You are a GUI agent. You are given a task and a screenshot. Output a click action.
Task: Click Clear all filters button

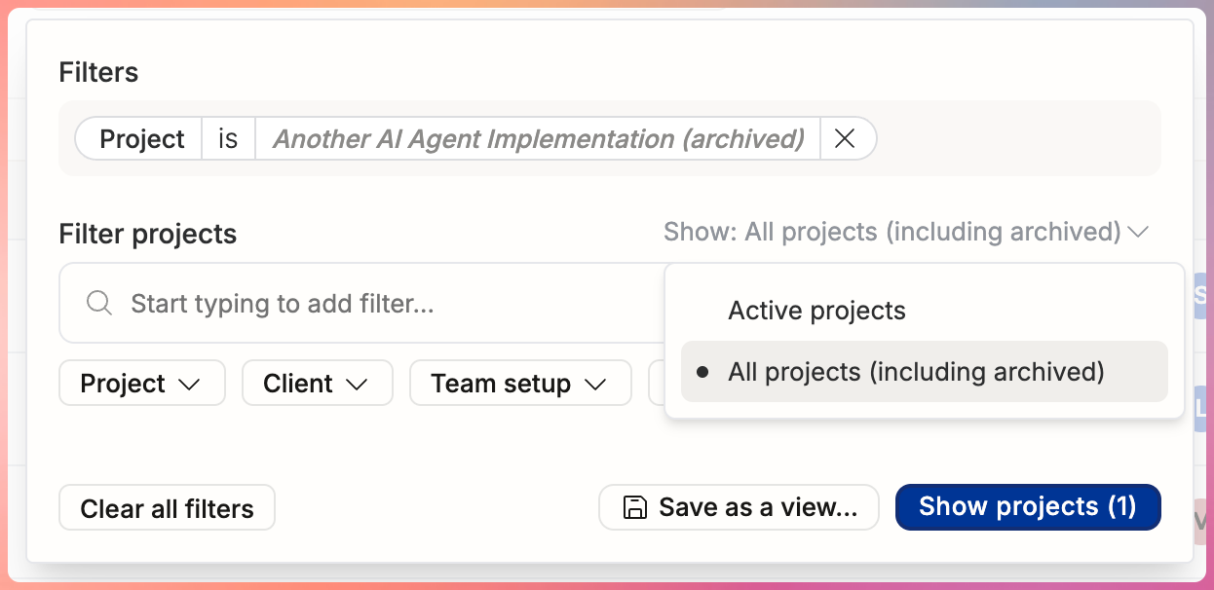coord(167,508)
